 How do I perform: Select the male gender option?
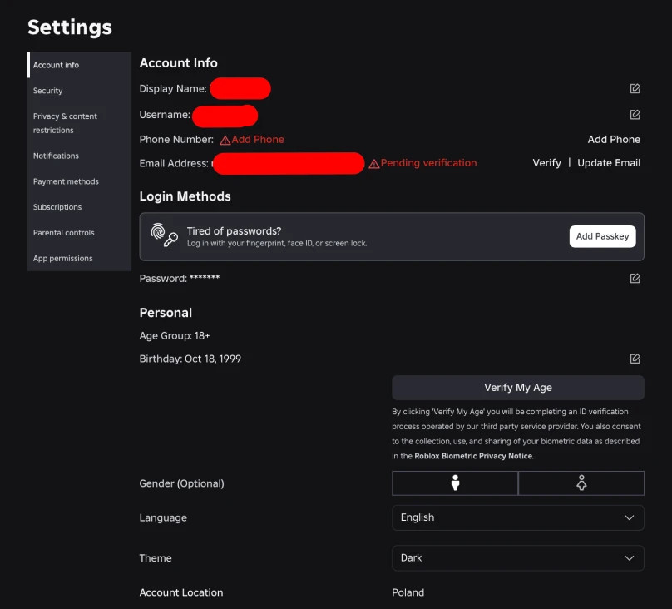tap(455, 483)
